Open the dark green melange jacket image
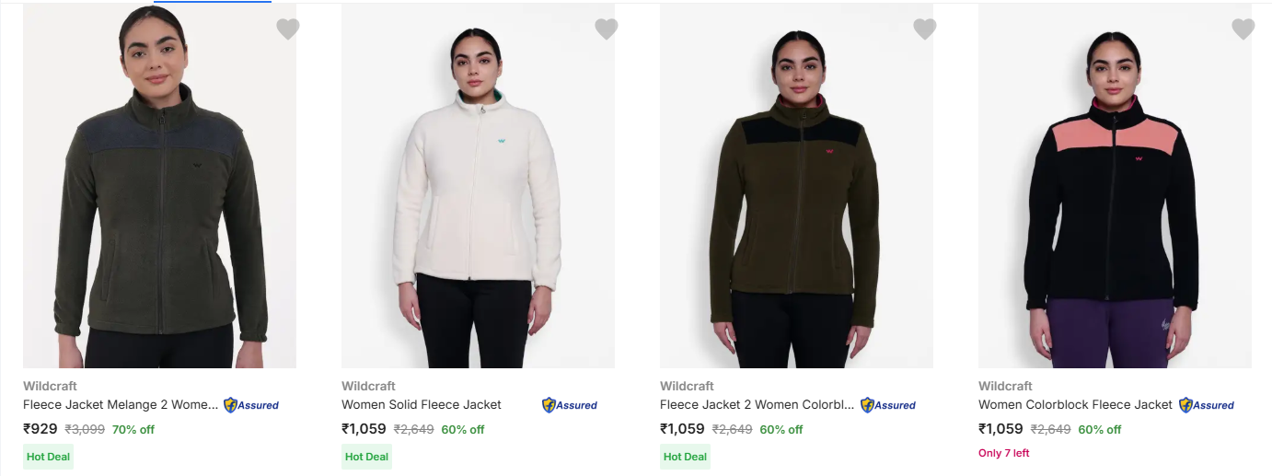 point(159,203)
